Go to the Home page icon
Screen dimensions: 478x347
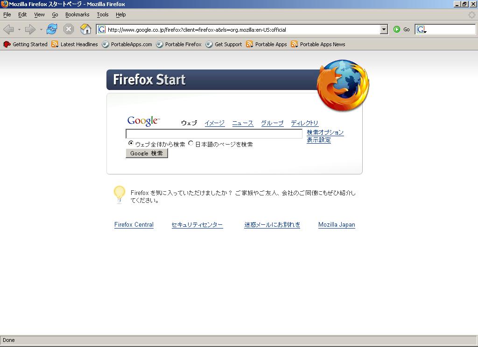(x=86, y=29)
